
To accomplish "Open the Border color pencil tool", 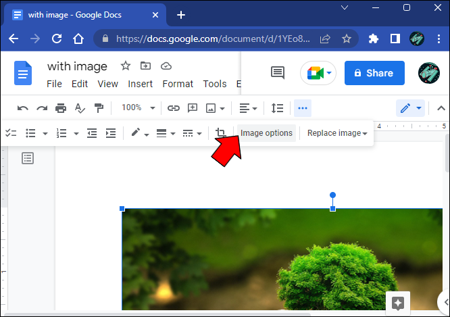I will tap(140, 133).
